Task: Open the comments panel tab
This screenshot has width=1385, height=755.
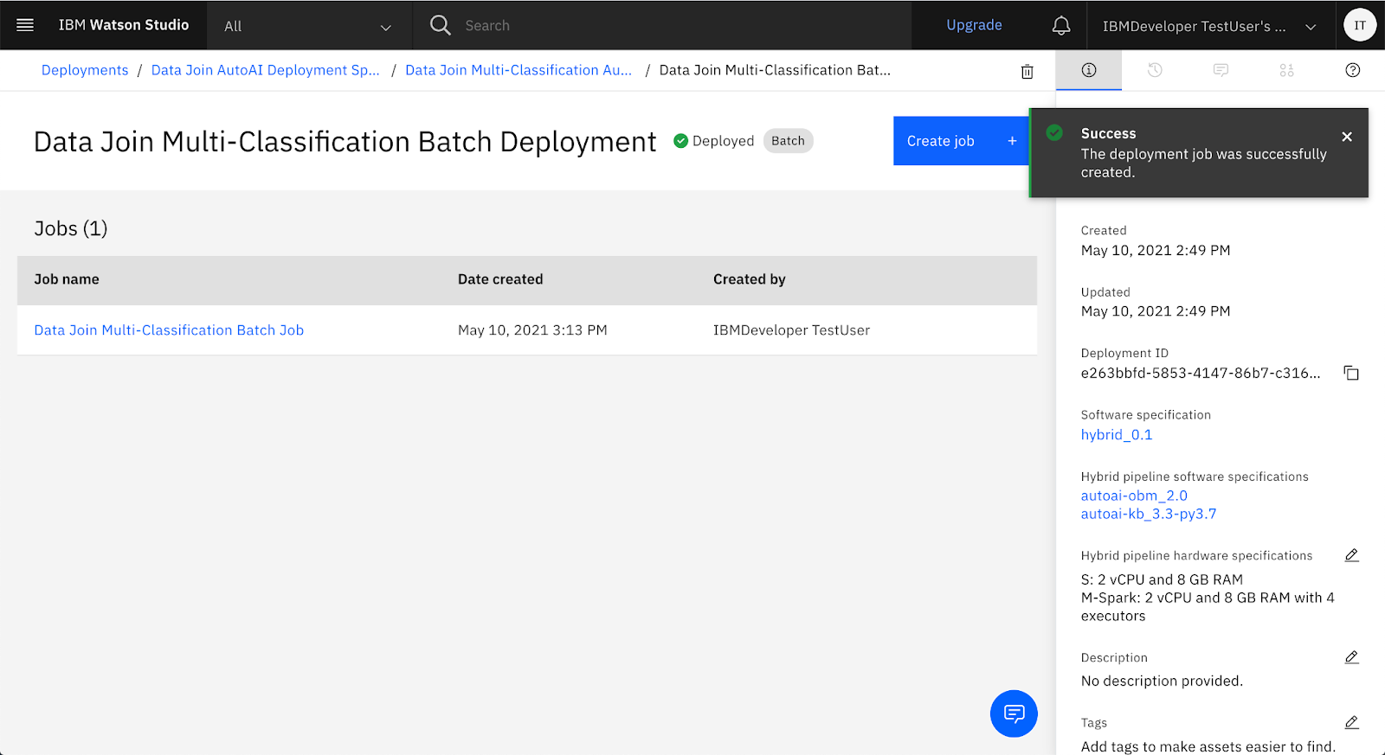Action: tap(1221, 70)
